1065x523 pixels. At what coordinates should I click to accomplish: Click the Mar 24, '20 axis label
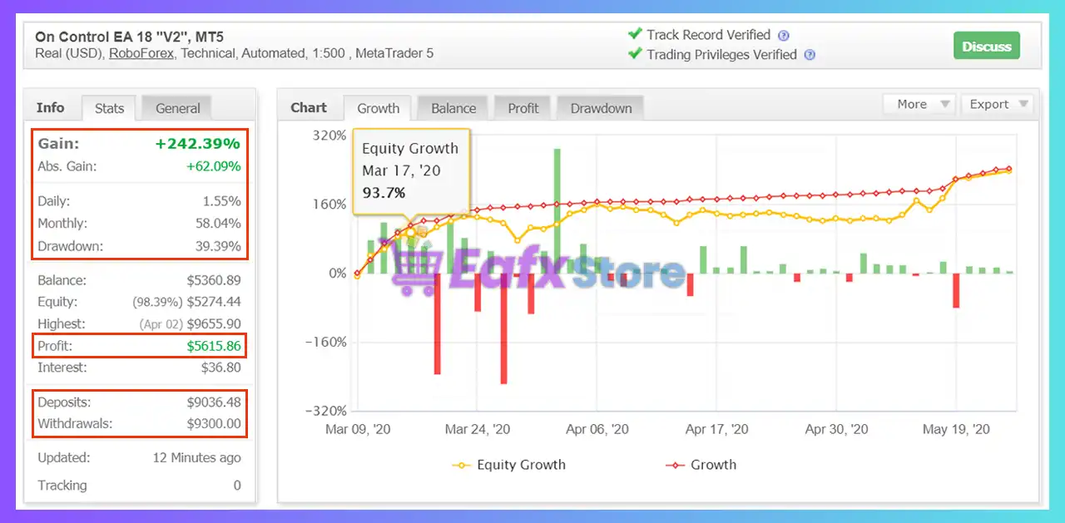point(478,429)
